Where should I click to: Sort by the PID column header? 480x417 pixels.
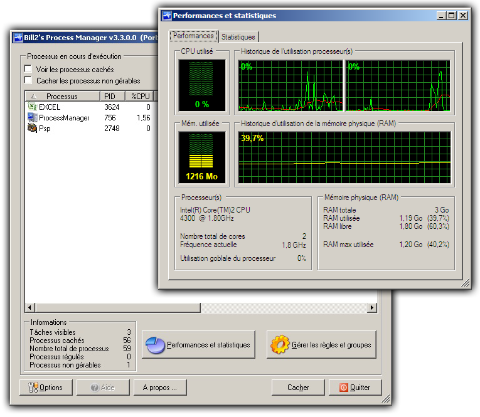pyautogui.click(x=112, y=97)
